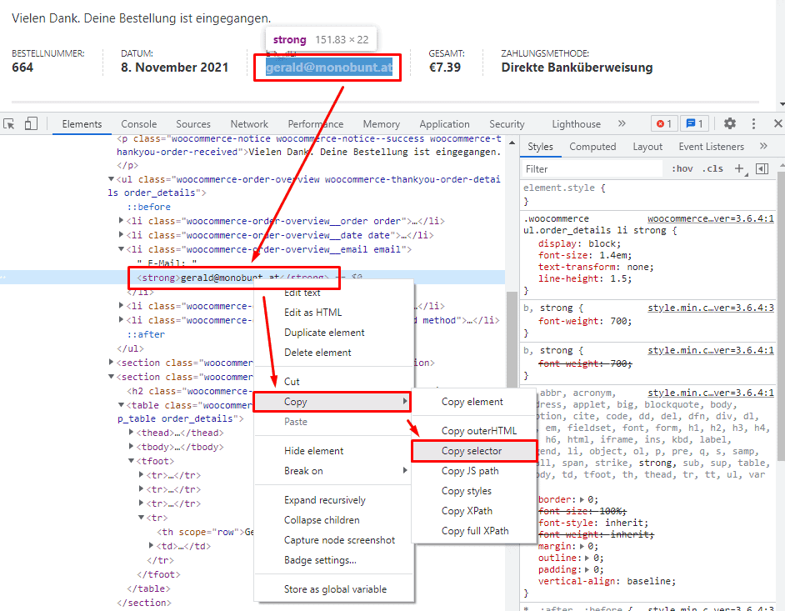Collapse the tfoot node
Image resolution: width=785 pixels, height=611 pixels.
131,461
